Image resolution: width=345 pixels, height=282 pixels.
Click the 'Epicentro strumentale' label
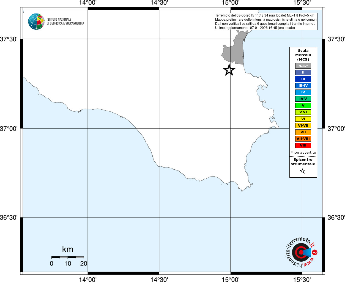tap(303, 162)
